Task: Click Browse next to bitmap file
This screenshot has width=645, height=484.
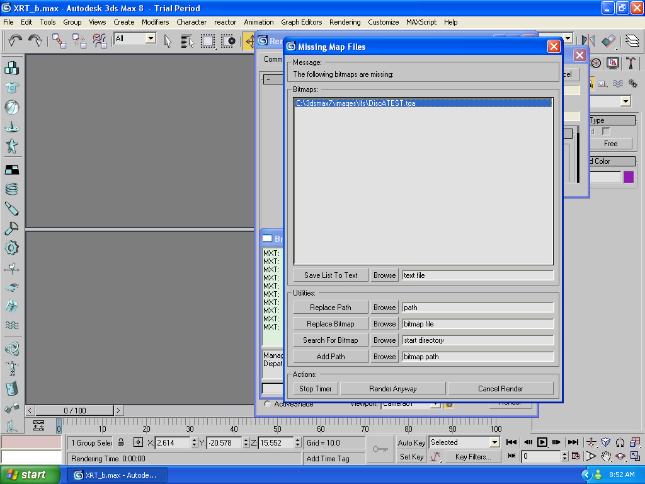Action: click(x=384, y=324)
